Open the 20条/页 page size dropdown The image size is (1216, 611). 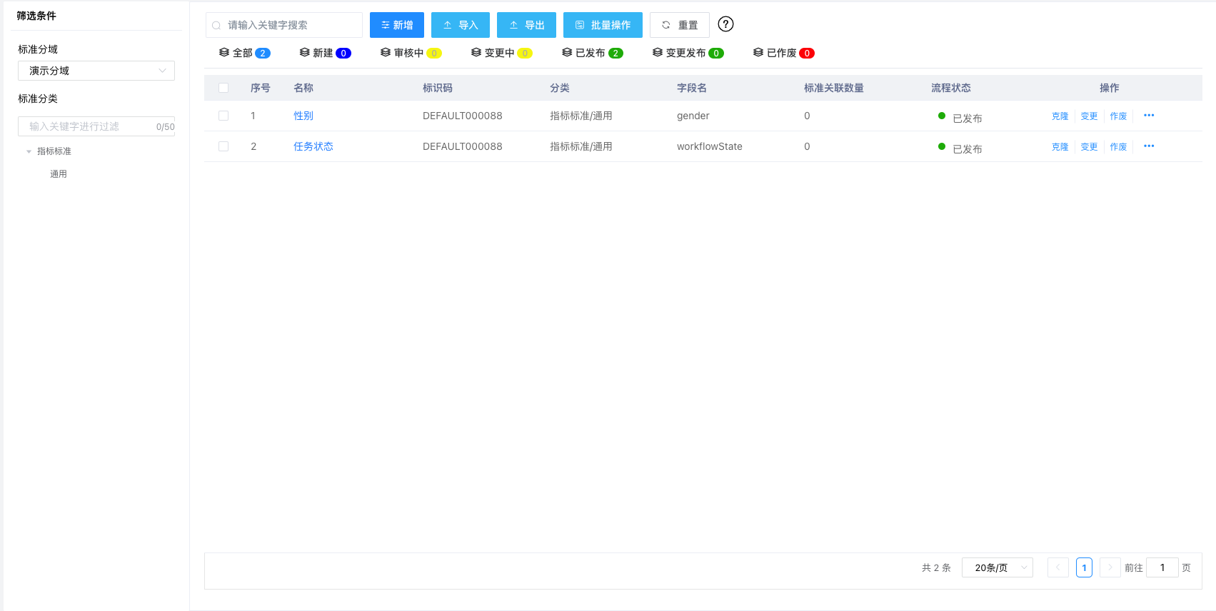click(x=997, y=567)
